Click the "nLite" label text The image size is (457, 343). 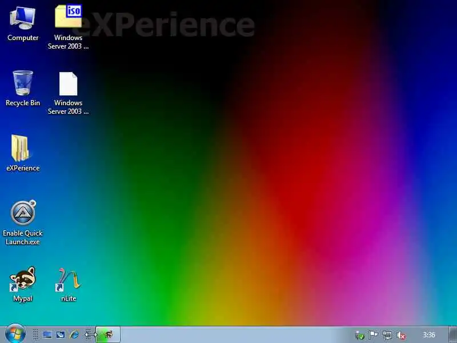coord(69,298)
